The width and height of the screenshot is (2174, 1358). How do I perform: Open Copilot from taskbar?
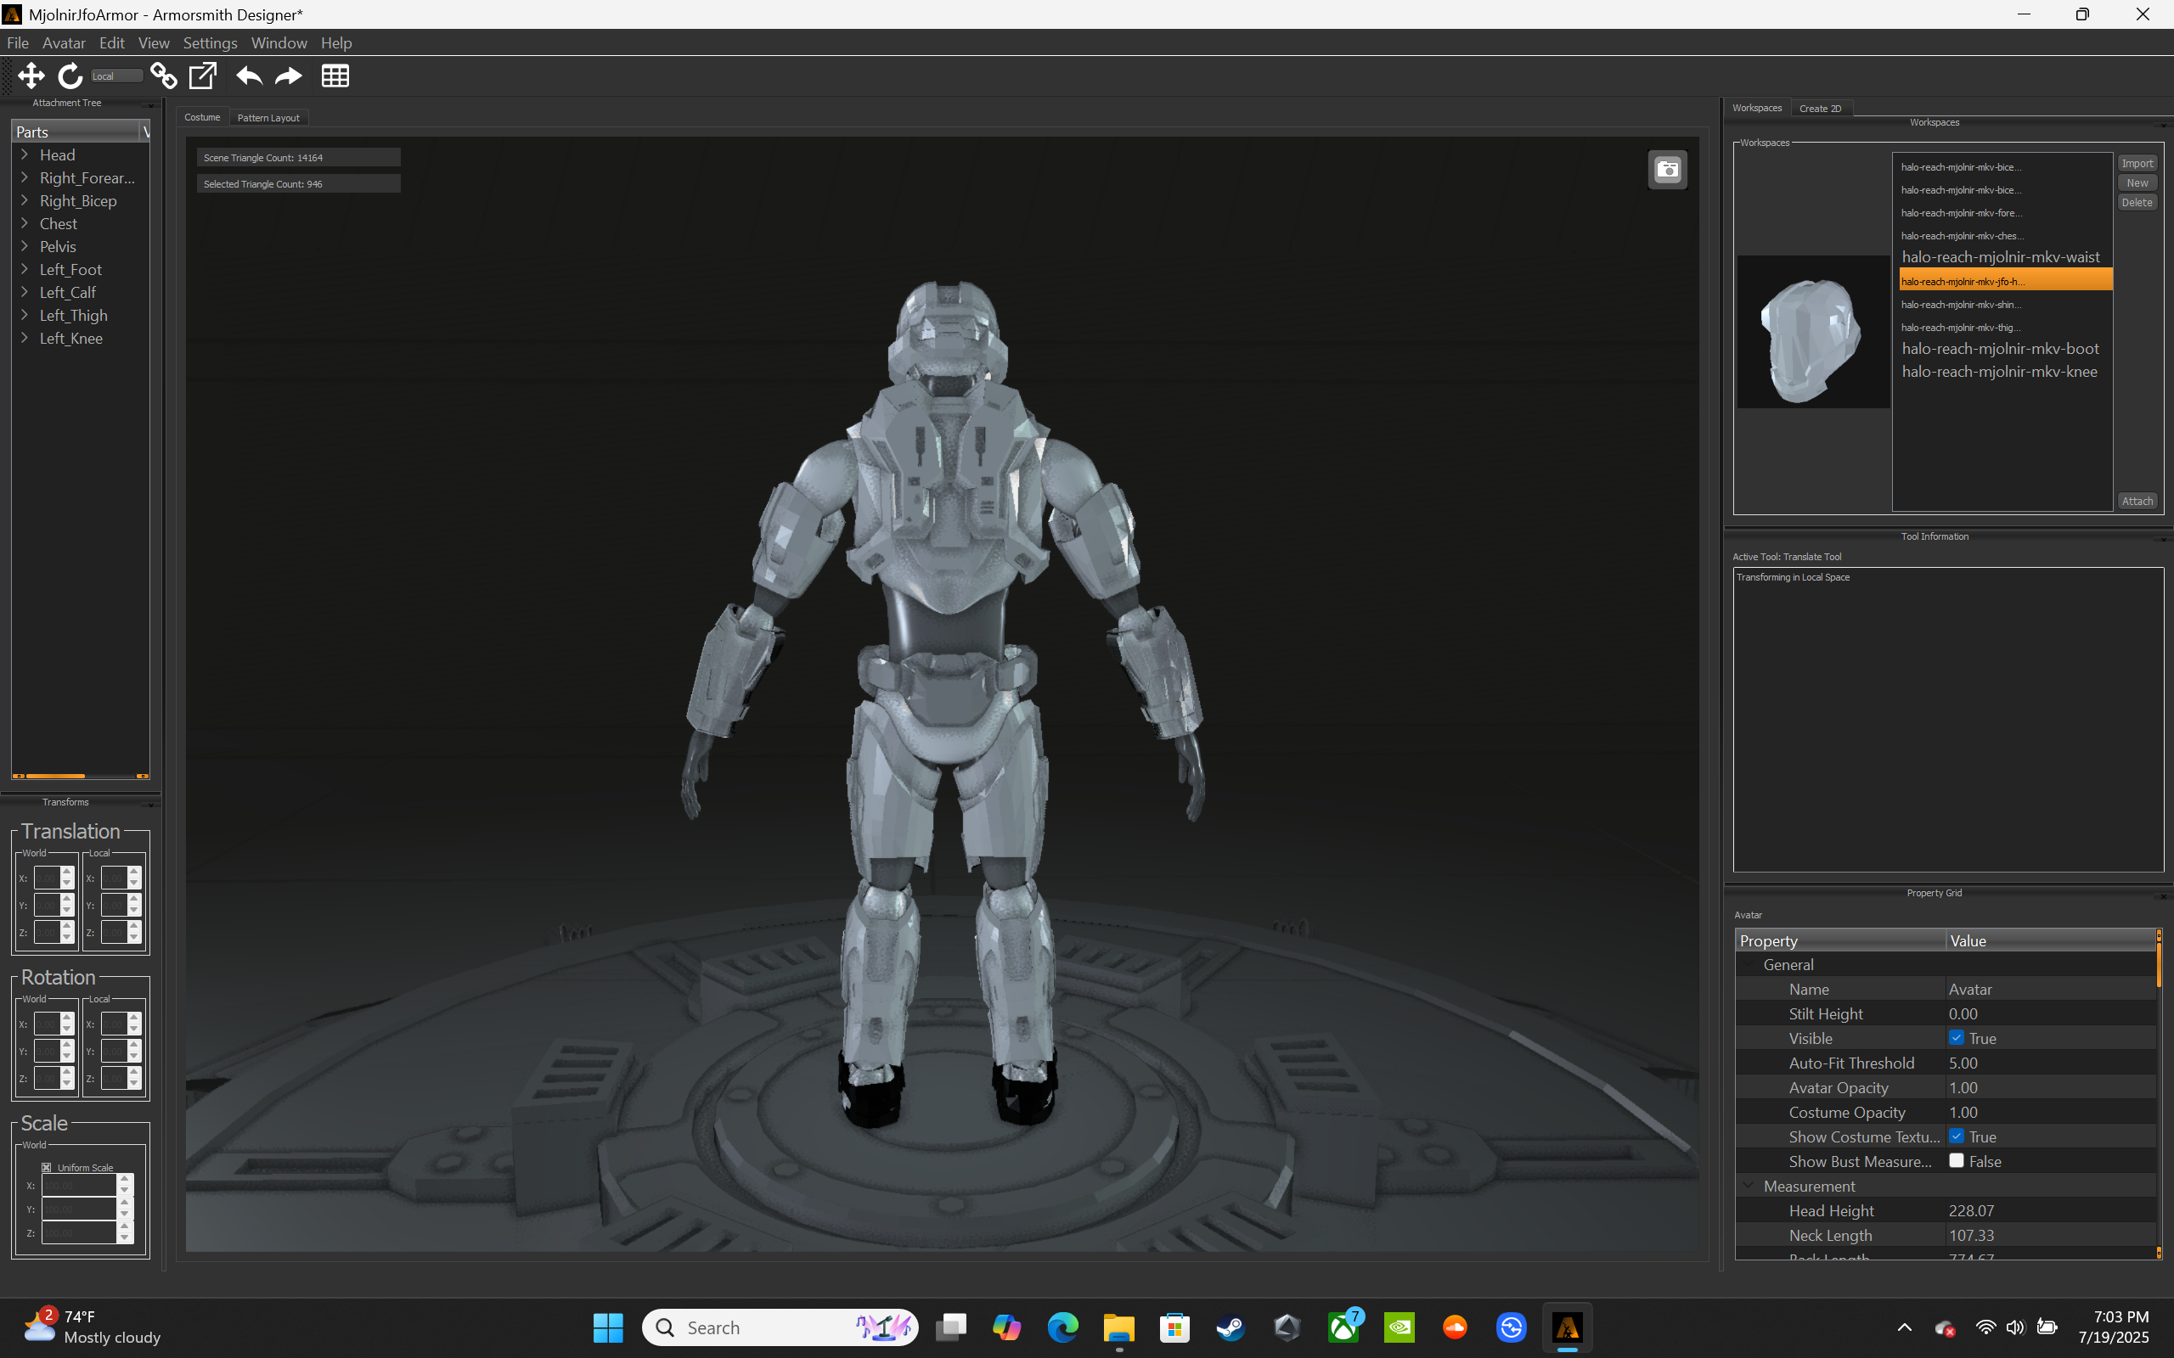(1007, 1327)
